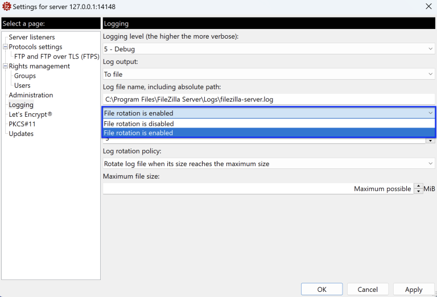
Task: Select the Groups page
Action: pyautogui.click(x=25, y=76)
